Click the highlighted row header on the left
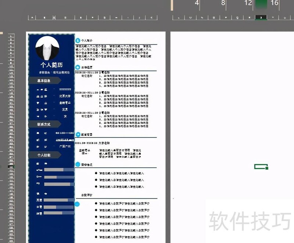 tap(11, 167)
